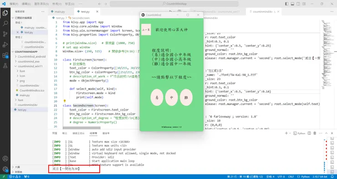Screen dimensions: 337x179
Task: Switch to the Debug Console tab
Action: [78, 133]
